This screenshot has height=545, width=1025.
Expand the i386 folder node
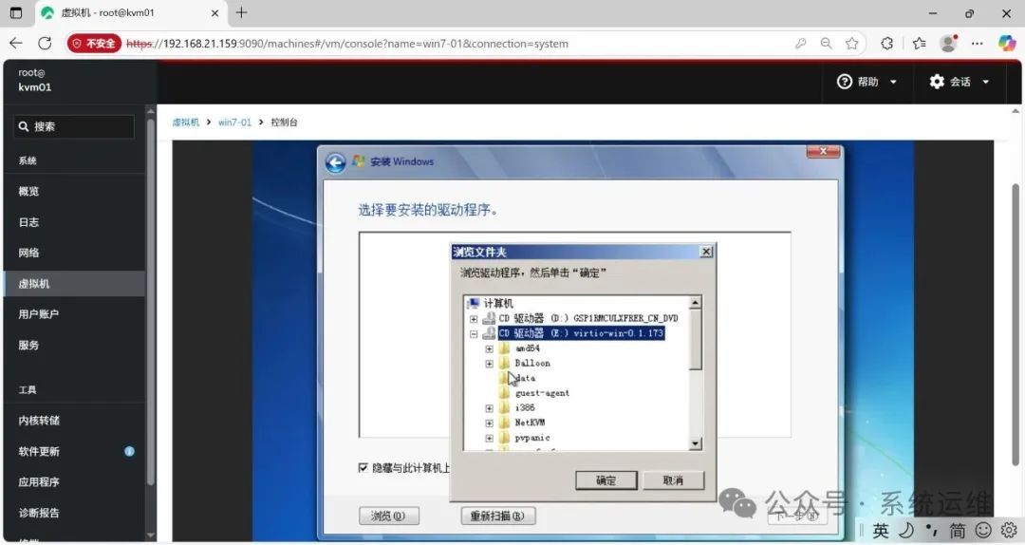(x=489, y=408)
